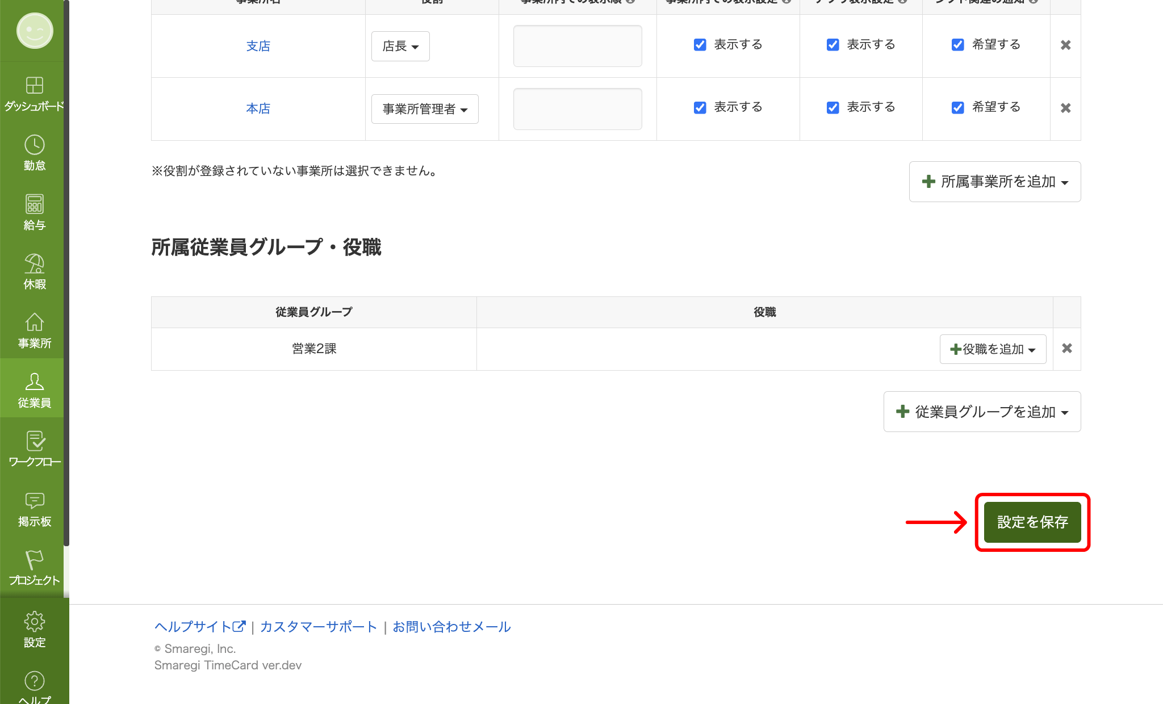Toggle 本店 second 表示する checkbox
1163x704 pixels.
(833, 107)
